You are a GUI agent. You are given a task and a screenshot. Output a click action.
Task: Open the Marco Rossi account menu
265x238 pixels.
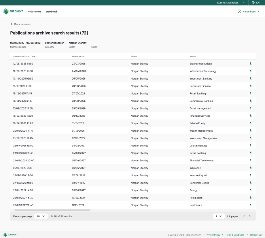[x=249, y=12]
